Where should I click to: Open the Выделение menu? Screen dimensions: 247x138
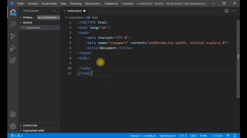[x=49, y=3]
